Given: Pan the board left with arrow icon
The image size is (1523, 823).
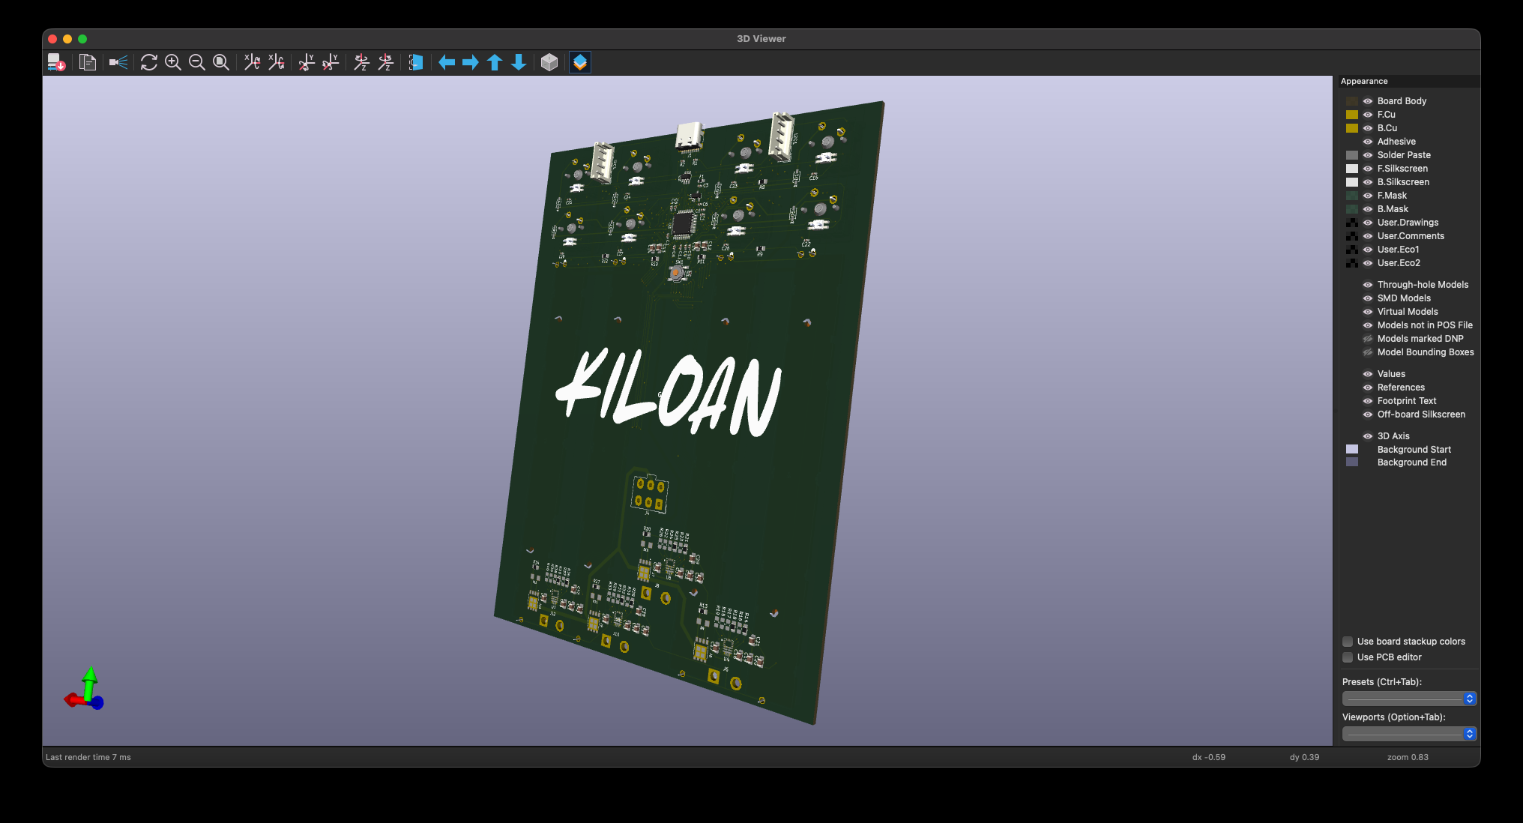Looking at the screenshot, I should pos(447,62).
